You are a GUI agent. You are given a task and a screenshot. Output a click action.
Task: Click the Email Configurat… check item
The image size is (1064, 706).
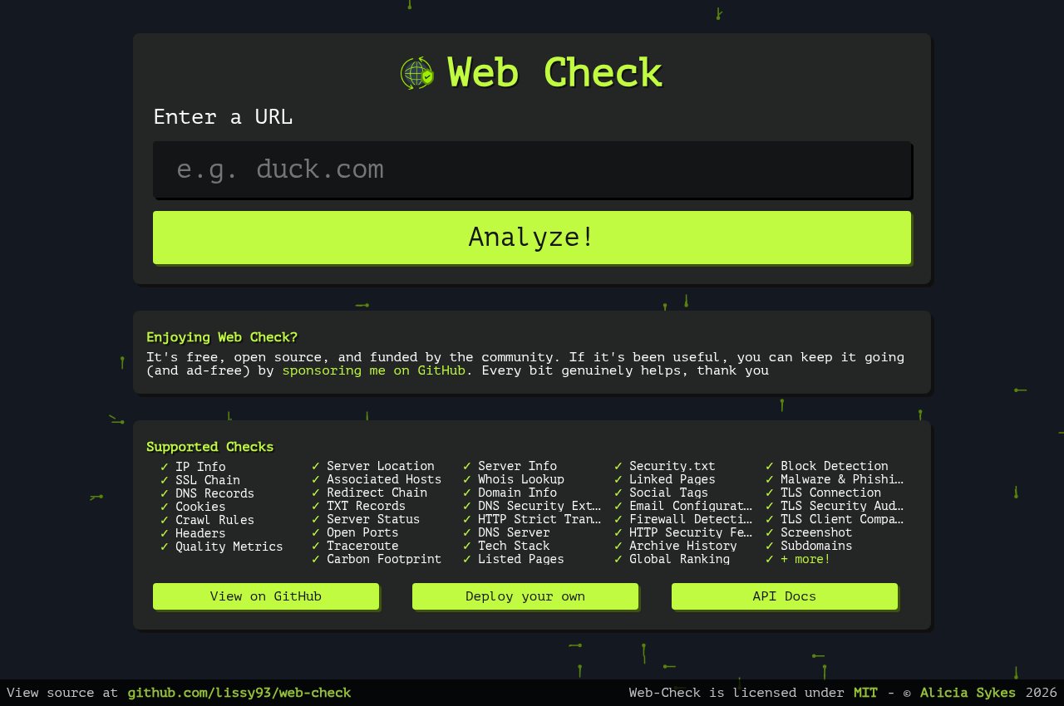691,506
